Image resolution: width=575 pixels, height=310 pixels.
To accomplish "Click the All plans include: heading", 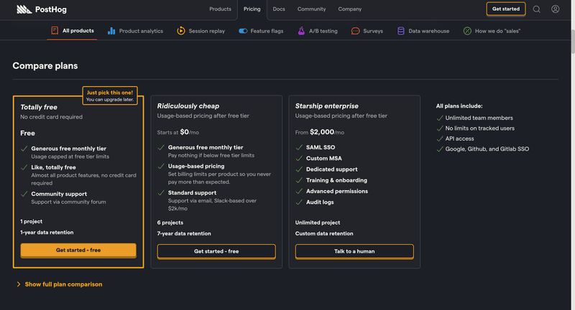I will (459, 106).
